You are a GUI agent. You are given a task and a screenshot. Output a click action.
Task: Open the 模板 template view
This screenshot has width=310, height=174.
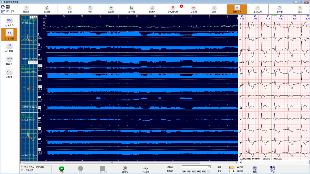(x=69, y=9)
